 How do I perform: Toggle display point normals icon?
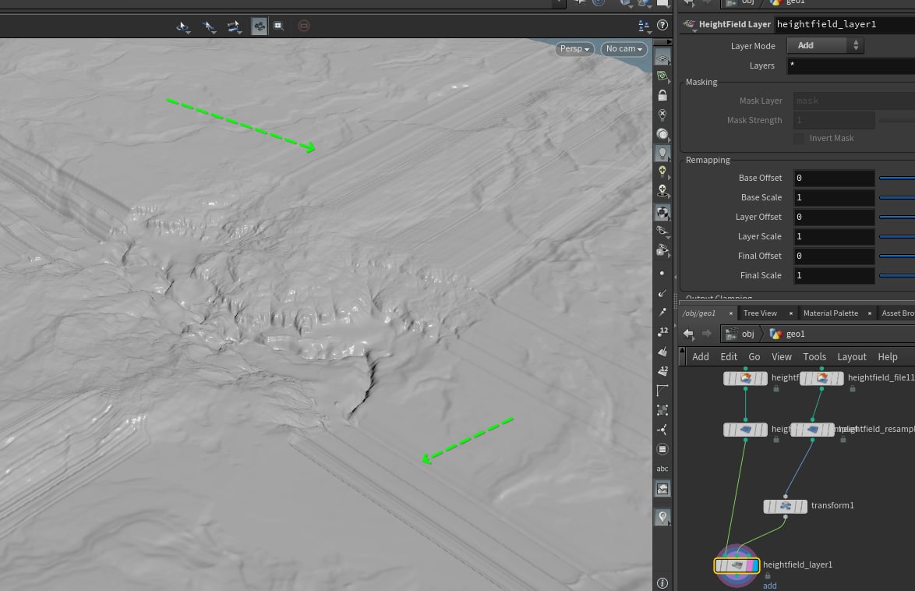[662, 293]
